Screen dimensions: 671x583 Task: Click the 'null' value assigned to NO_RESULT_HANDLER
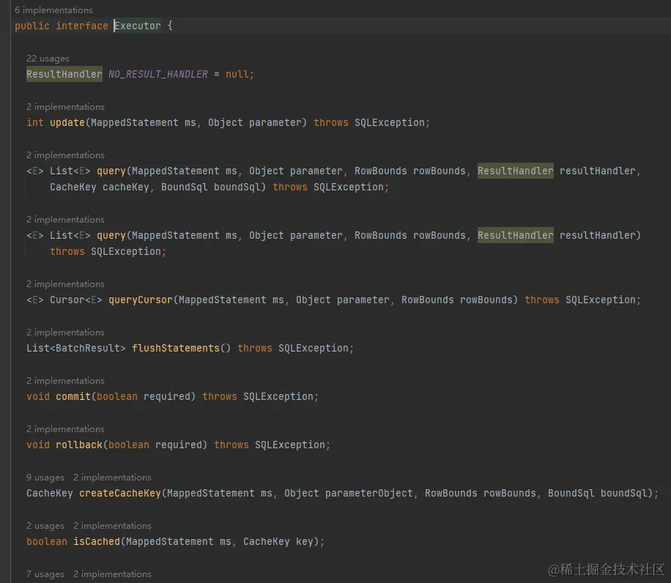[237, 74]
